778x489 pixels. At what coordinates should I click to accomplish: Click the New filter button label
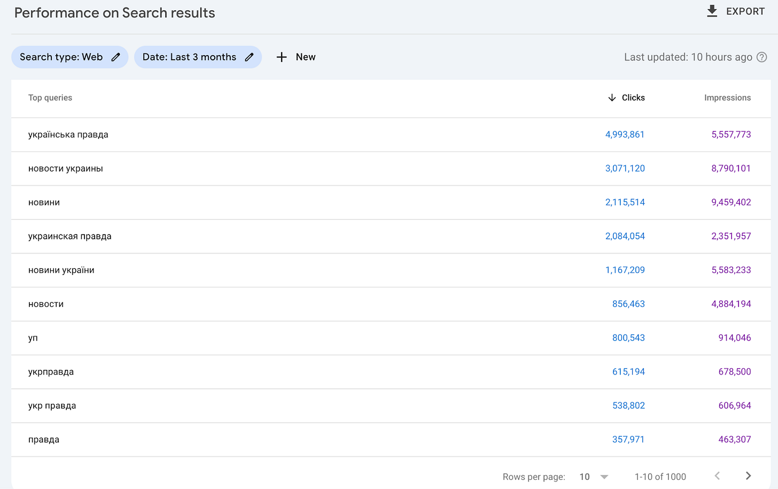point(306,57)
